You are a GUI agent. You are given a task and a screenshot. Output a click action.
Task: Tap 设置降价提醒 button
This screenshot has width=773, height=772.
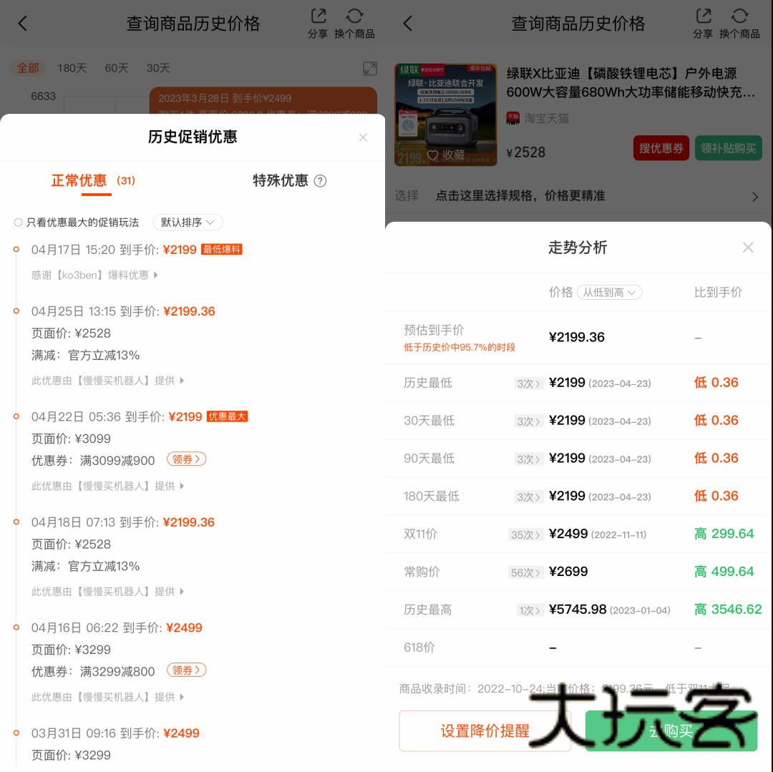(485, 731)
